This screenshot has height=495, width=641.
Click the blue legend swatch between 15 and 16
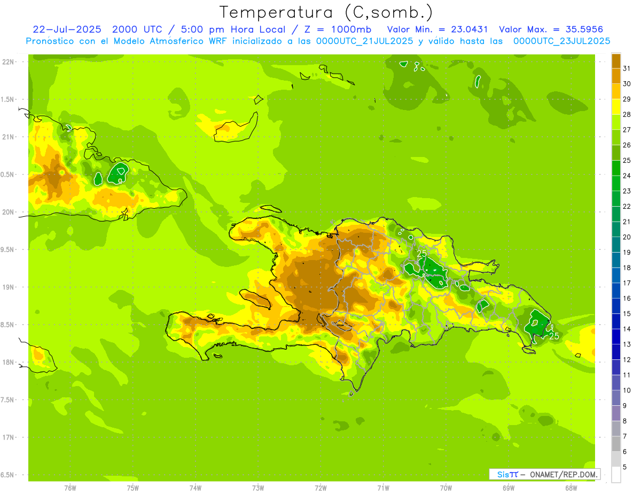tap(616, 306)
